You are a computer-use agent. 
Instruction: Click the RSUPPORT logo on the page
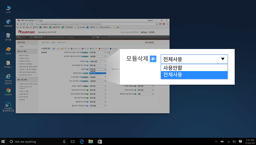(x=27, y=32)
